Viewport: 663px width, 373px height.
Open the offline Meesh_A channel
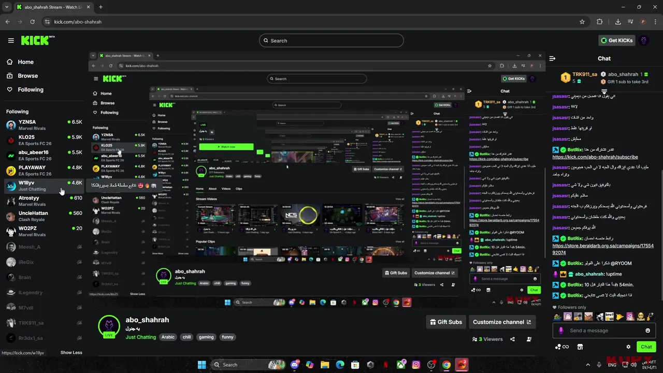(x=44, y=247)
